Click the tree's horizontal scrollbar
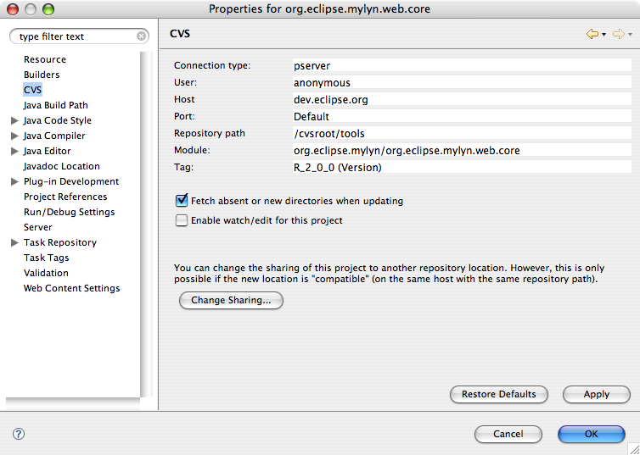 coord(73,403)
